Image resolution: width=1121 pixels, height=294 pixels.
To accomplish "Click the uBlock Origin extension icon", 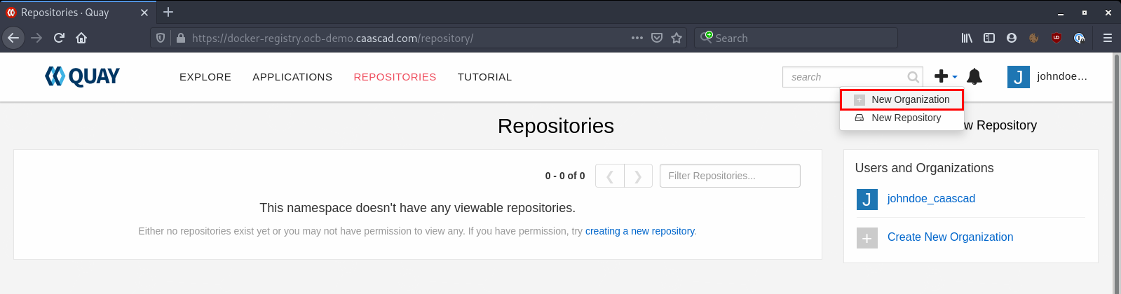I will [x=1057, y=38].
